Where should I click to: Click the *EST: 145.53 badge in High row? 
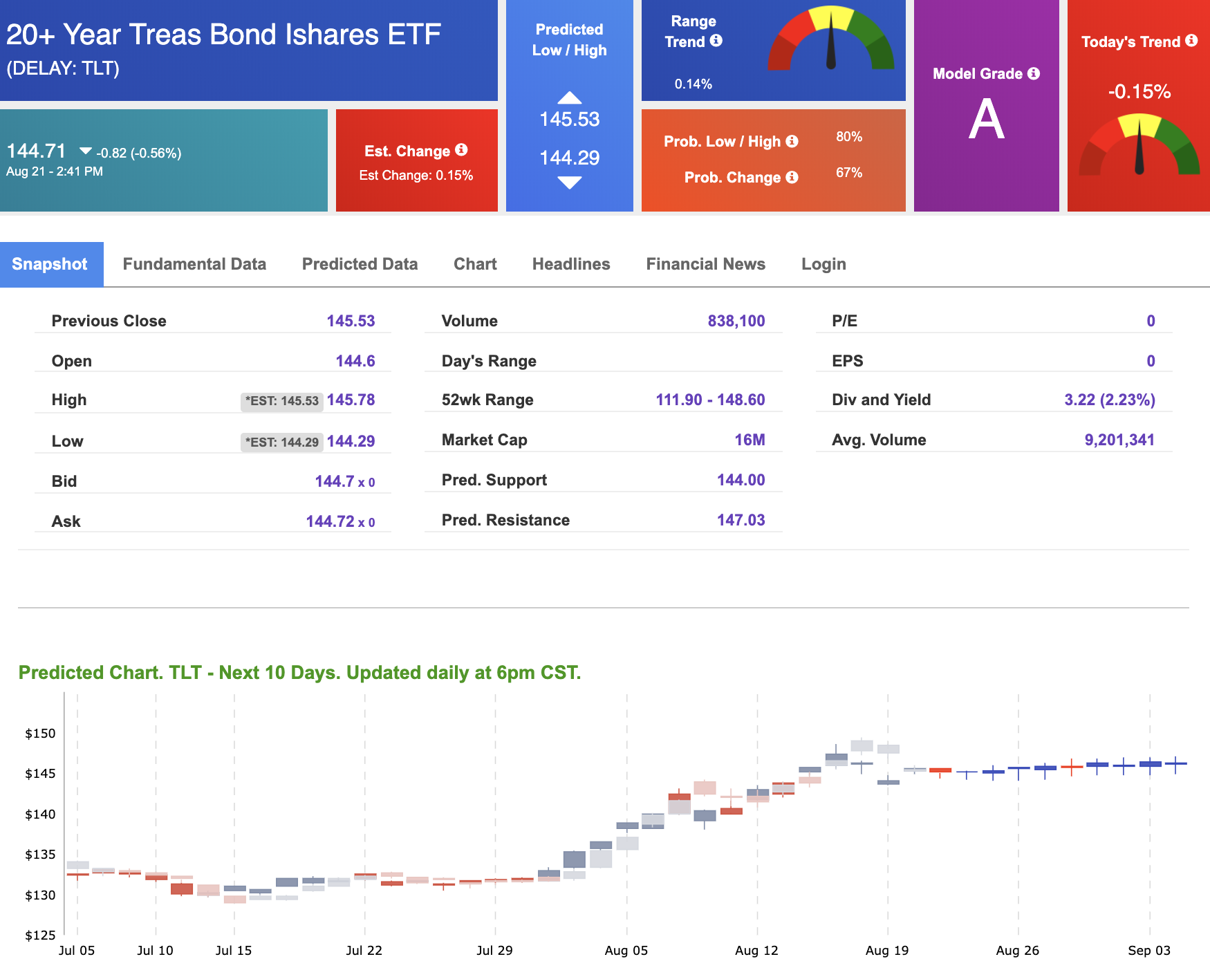coord(282,401)
